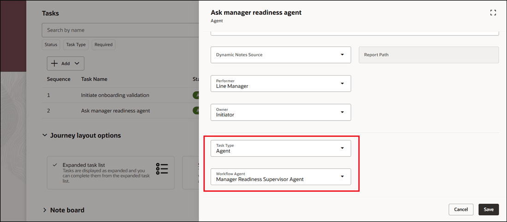507x222 pixels.
Task: Click sequence number 2 cell
Action: 48,111
